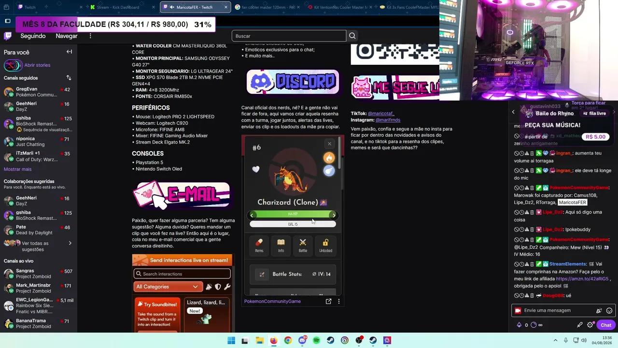618x348 pixels.
Task: Click the Twitch logo home icon
Action: pyautogui.click(x=8, y=36)
